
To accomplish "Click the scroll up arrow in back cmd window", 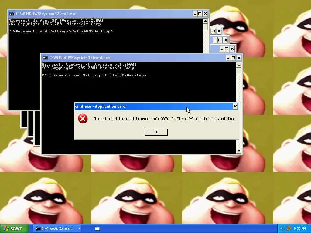I will click(206, 21).
